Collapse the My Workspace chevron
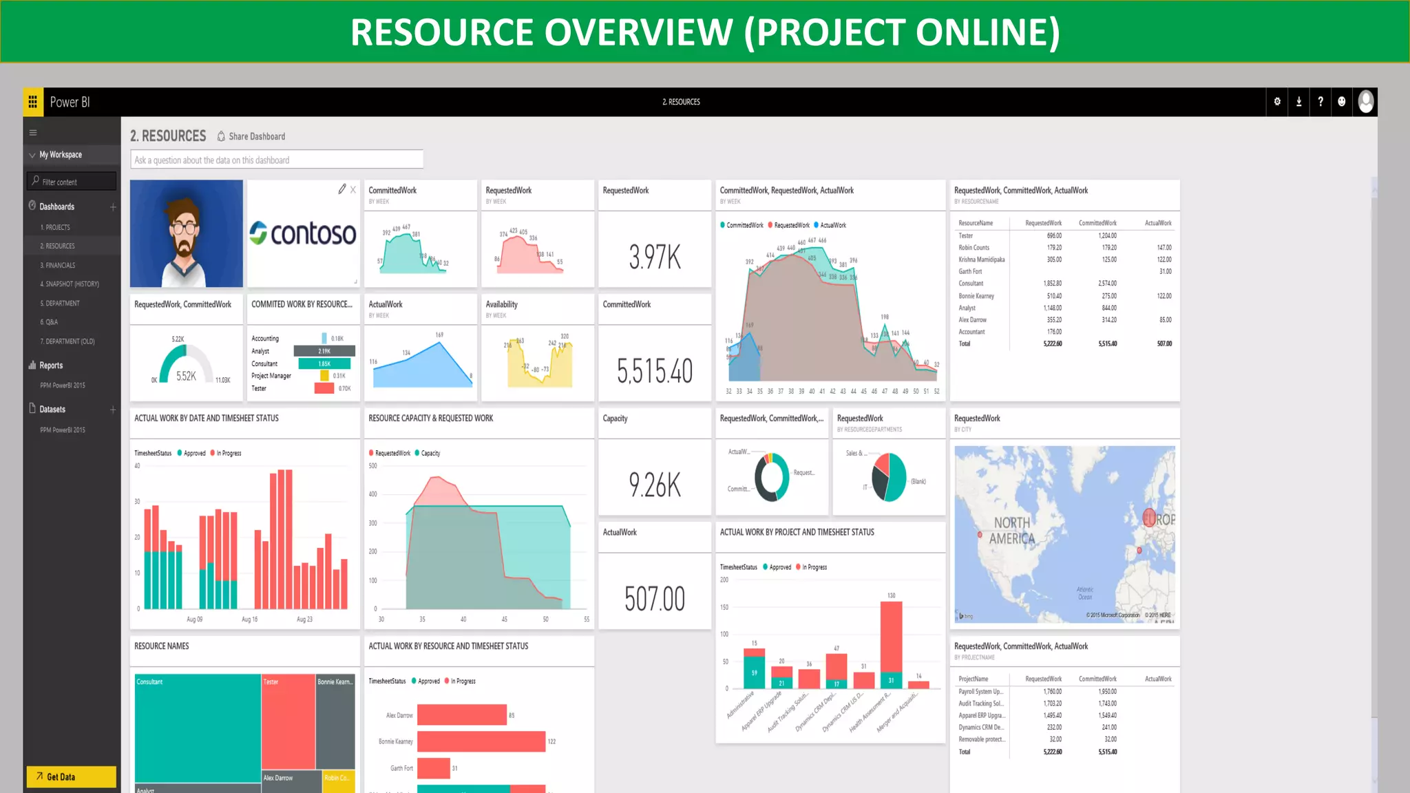The width and height of the screenshot is (1410, 793). [32, 155]
